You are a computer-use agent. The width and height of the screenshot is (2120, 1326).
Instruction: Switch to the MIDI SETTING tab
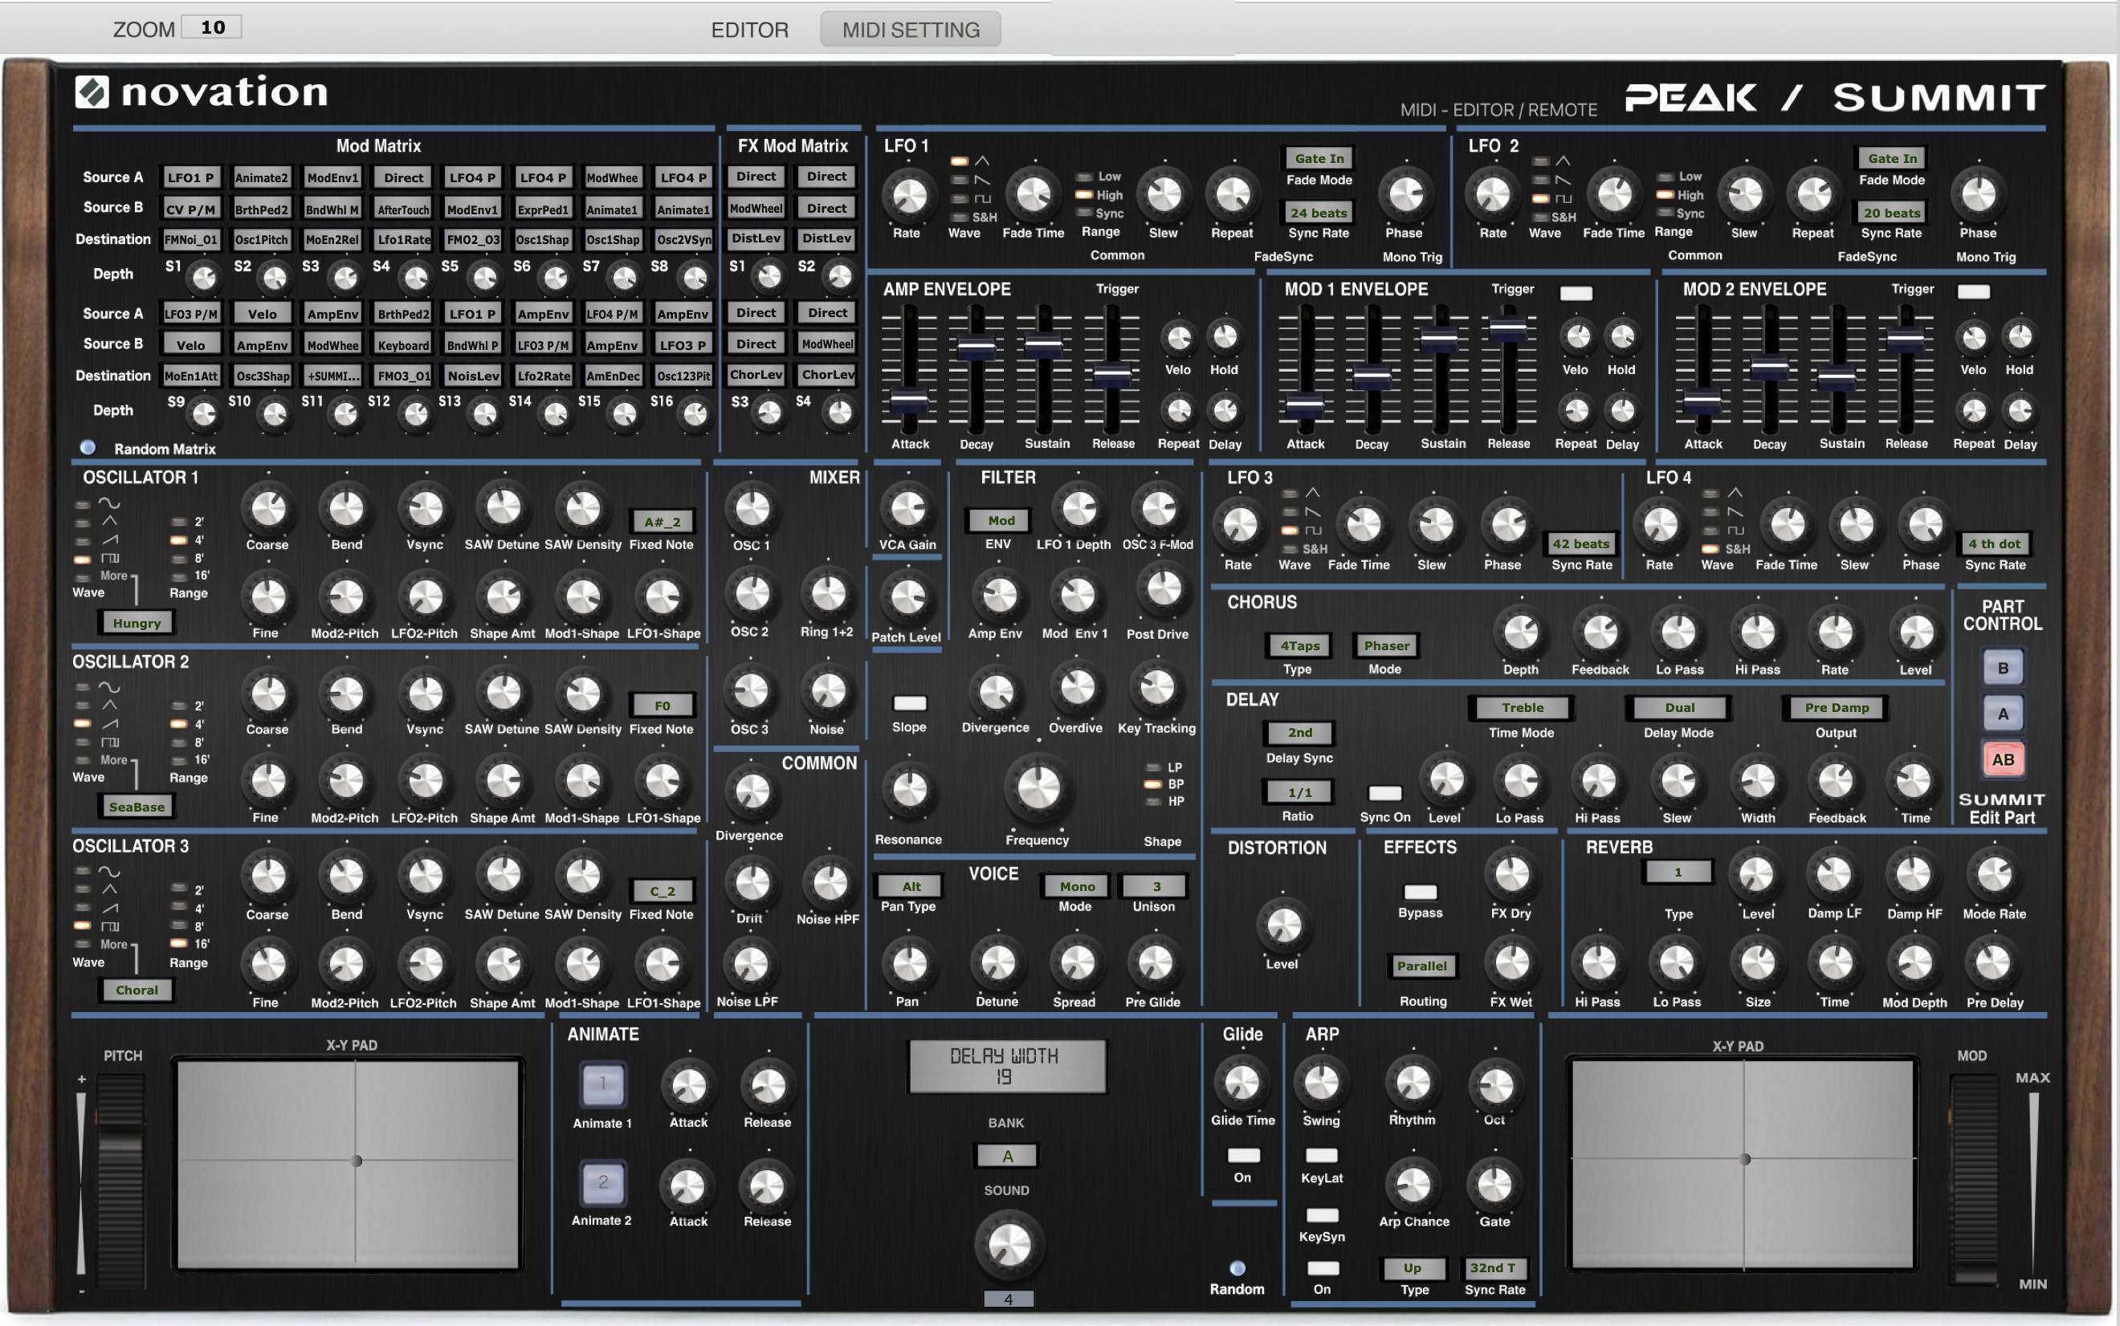911,29
